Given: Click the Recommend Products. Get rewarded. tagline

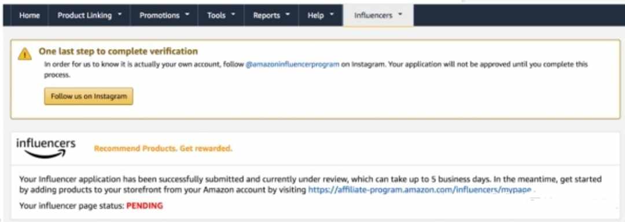Looking at the screenshot, I should 163,149.
